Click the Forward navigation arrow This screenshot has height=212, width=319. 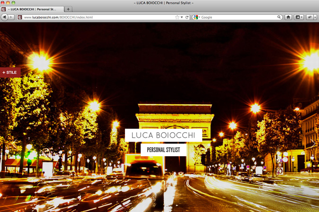click(11, 17)
